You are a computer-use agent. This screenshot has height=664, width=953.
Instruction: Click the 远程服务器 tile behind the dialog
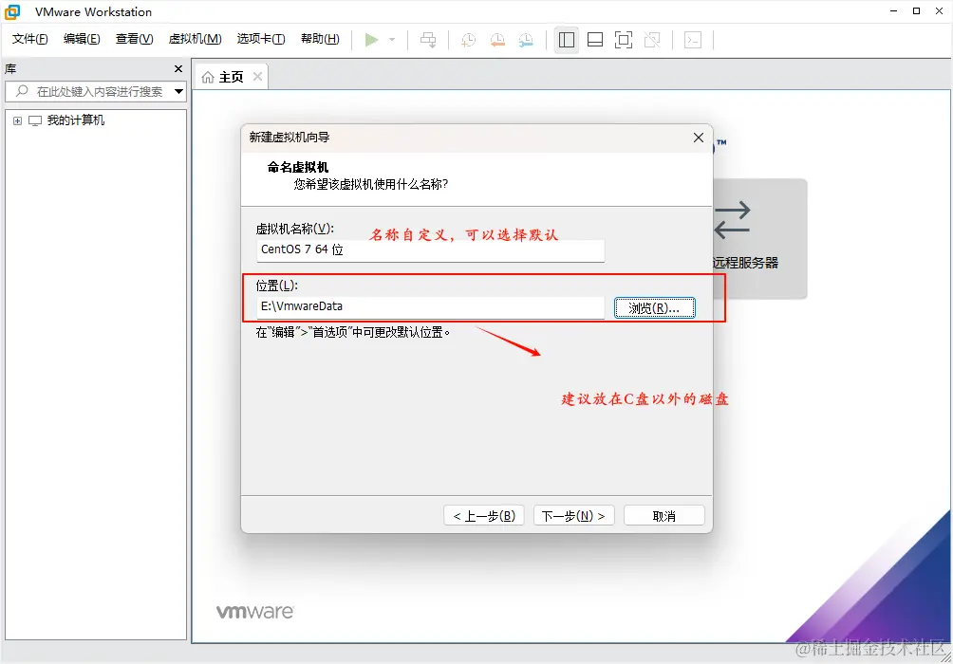(x=759, y=238)
